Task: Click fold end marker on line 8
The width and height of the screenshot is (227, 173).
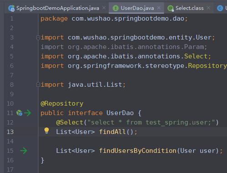Action: pyautogui.click(x=38, y=85)
